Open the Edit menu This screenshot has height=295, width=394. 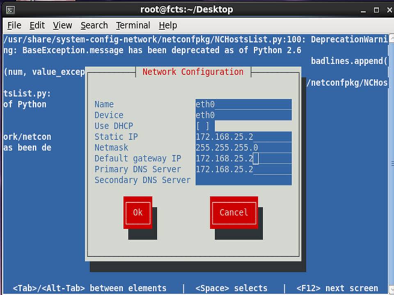point(37,25)
